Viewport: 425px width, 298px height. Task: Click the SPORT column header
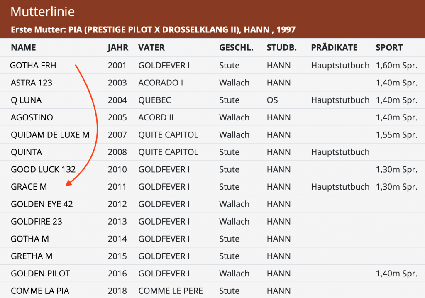coord(389,48)
